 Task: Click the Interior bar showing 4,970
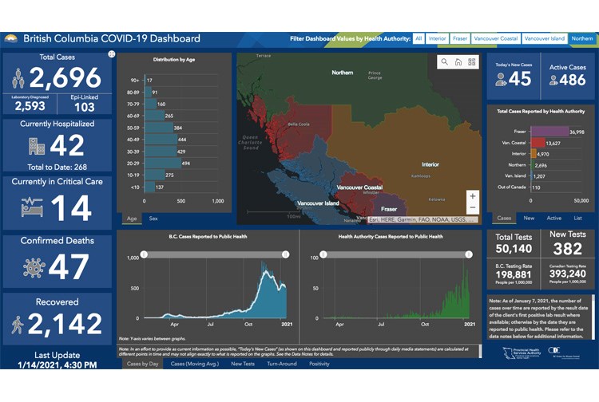(534, 154)
